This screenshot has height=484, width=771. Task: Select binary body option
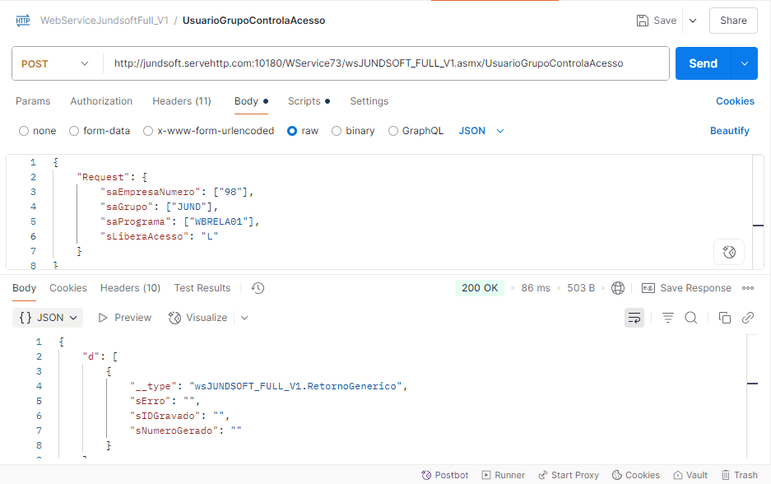pyautogui.click(x=337, y=131)
